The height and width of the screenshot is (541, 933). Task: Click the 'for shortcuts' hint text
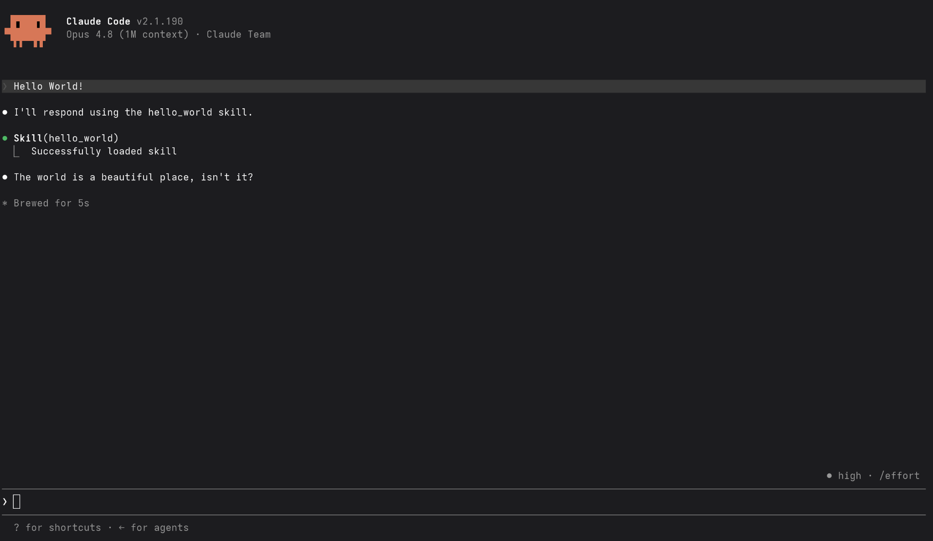coord(63,527)
